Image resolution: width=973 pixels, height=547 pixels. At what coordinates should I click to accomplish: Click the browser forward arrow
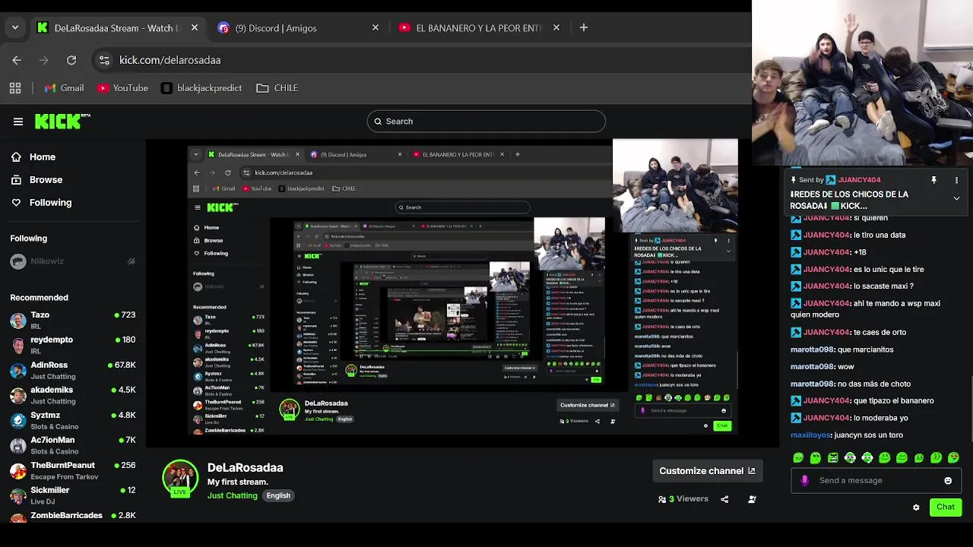pos(44,60)
